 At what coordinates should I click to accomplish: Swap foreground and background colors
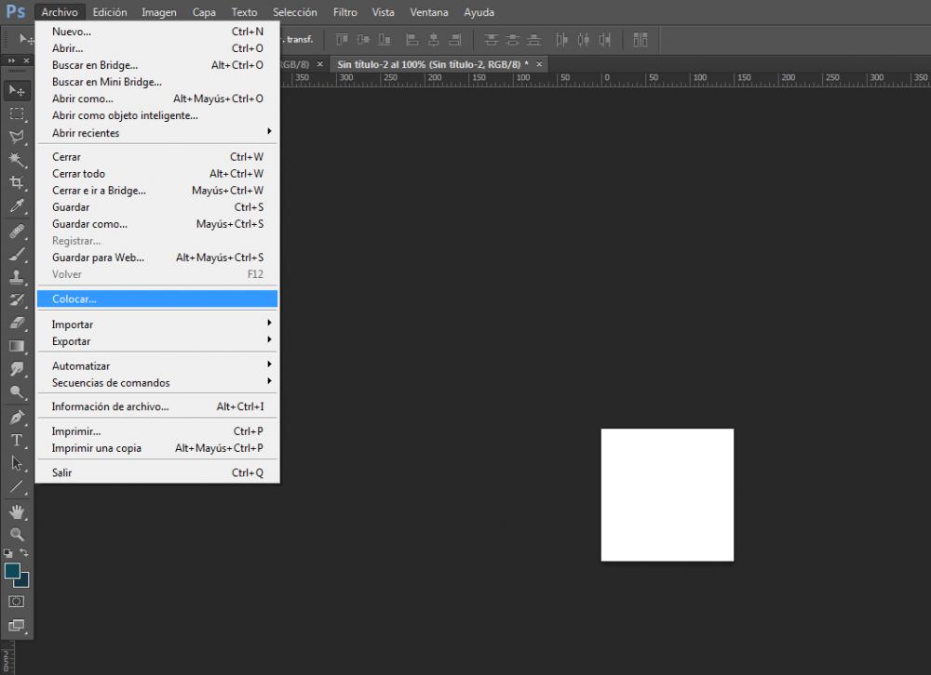pyautogui.click(x=25, y=553)
